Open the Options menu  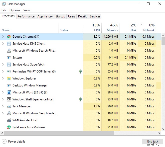[15, 10]
